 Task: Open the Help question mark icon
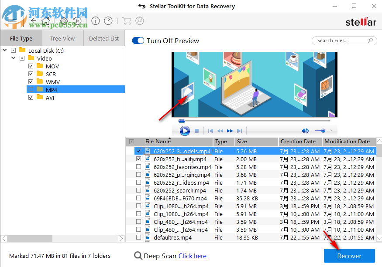tap(107, 20)
